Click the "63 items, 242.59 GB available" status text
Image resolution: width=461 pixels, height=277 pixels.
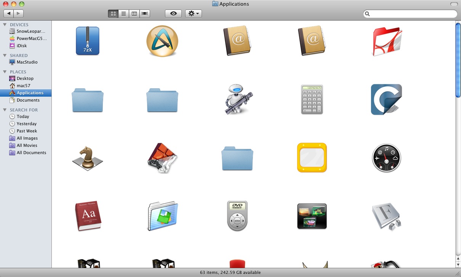click(230, 272)
